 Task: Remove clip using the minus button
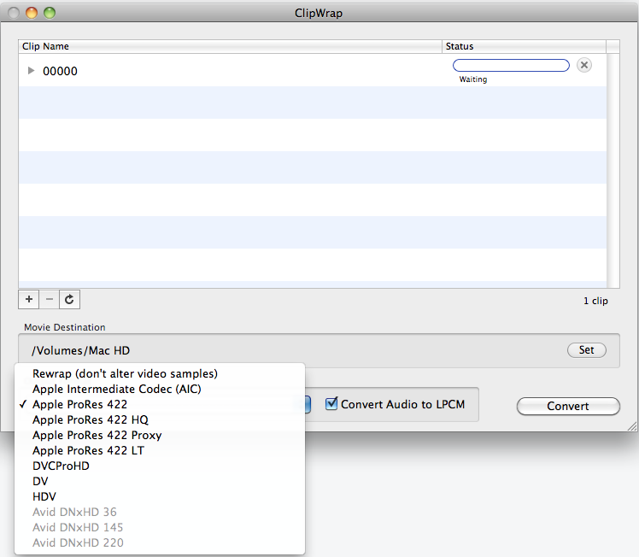tap(50, 300)
